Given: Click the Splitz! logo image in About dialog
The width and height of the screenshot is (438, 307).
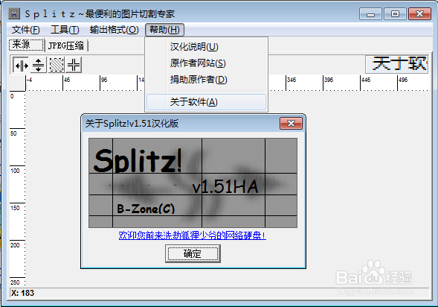Looking at the screenshot, I should [193, 183].
